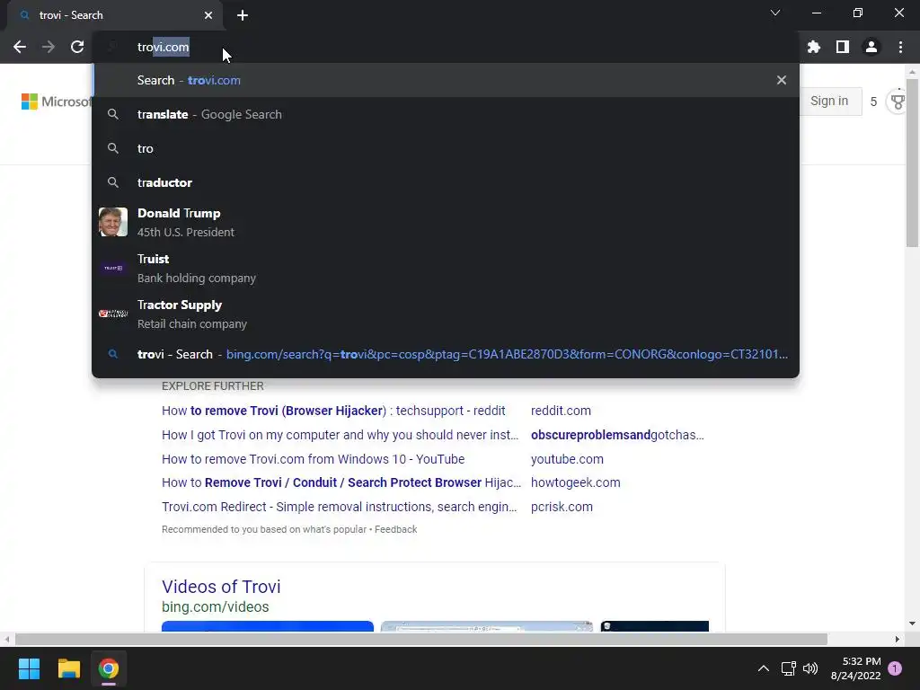Open the network status tray icon
This screenshot has width=920, height=690.
(x=789, y=668)
